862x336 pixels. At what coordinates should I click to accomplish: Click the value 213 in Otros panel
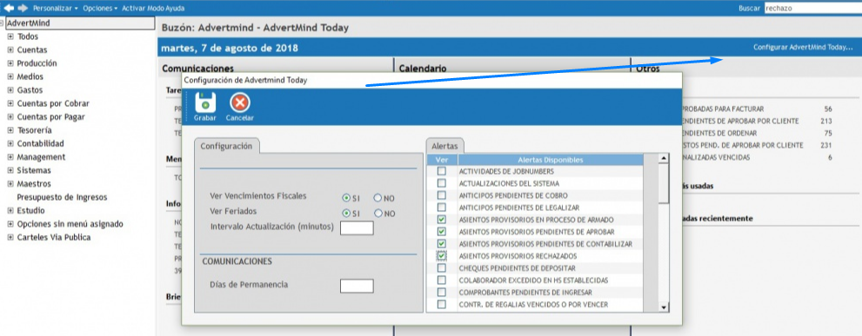click(825, 121)
